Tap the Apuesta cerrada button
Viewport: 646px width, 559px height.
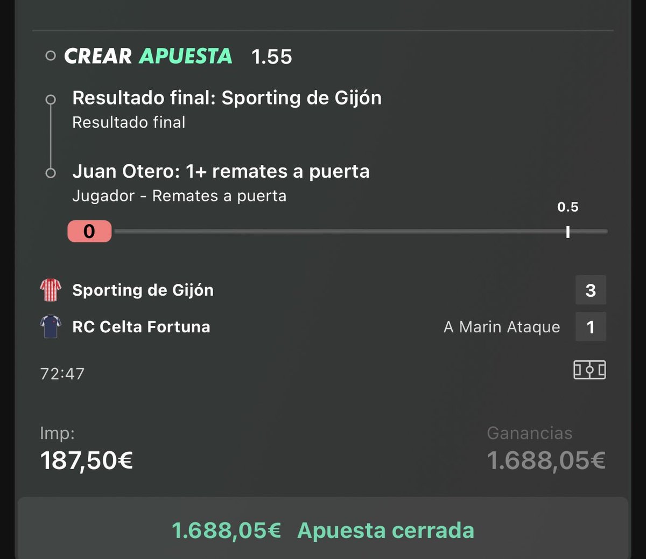click(x=323, y=530)
